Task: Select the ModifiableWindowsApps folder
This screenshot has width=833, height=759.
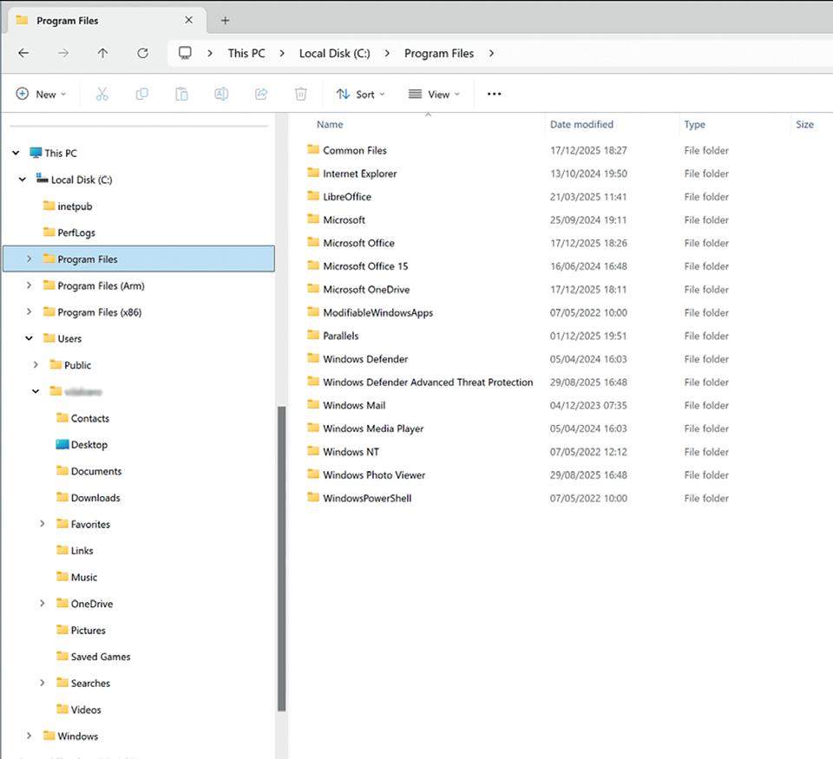Action: click(371, 312)
